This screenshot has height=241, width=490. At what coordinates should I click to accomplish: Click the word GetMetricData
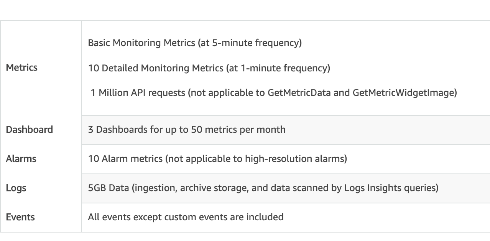297,93
